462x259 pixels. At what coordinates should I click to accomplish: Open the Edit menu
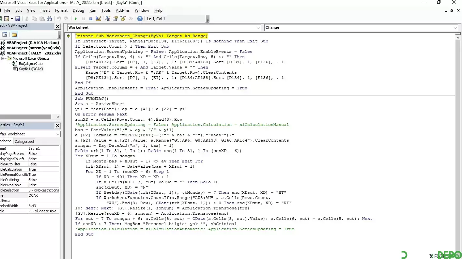coord(19,10)
